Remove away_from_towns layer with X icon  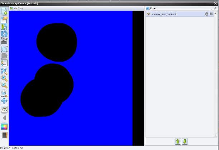pyautogui.click(x=211, y=14)
